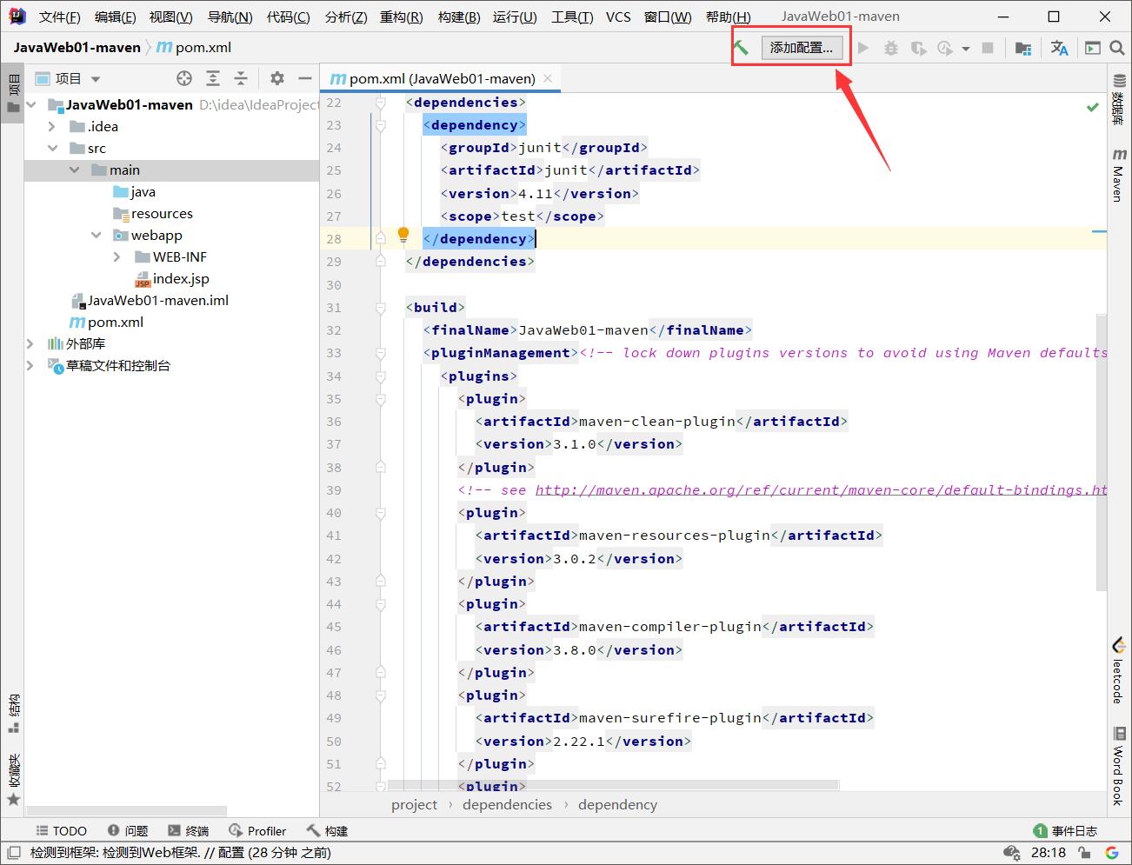The image size is (1132, 865).
Task: Toggle tool window bars in status corner
Action: (x=13, y=853)
